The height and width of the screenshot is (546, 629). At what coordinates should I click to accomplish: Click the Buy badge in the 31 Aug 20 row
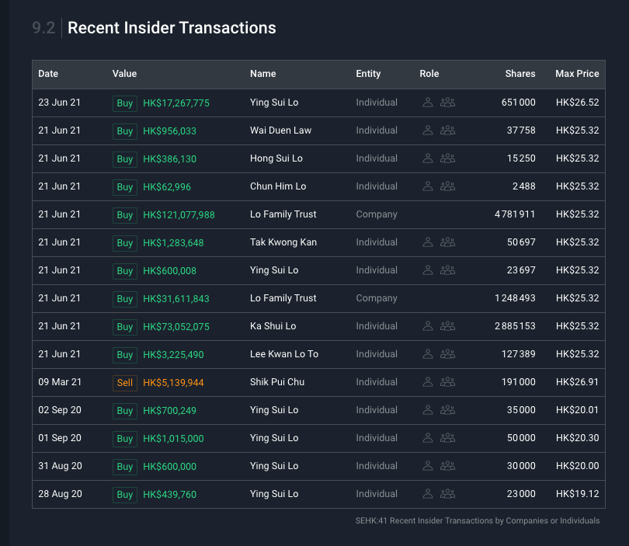point(124,467)
